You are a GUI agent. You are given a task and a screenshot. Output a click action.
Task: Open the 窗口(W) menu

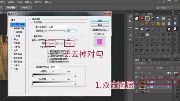38,2
